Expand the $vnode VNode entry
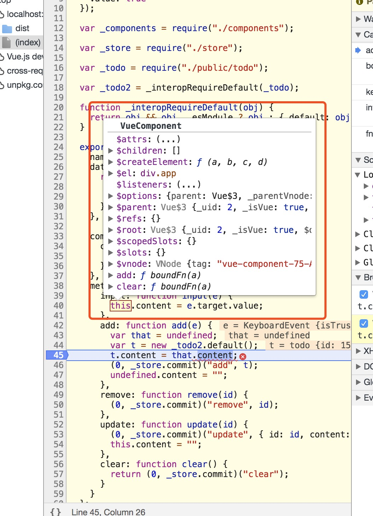The width and height of the screenshot is (373, 516). pos(110,264)
